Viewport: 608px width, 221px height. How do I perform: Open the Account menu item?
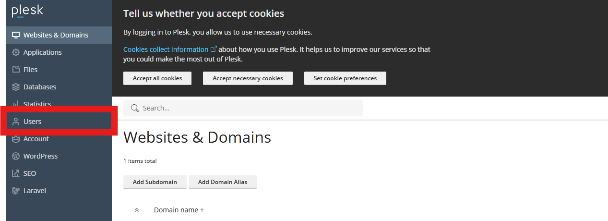coord(36,139)
